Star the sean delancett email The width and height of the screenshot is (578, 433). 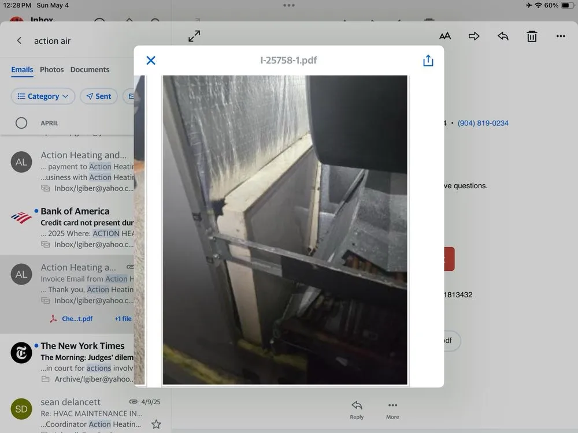pyautogui.click(x=155, y=424)
